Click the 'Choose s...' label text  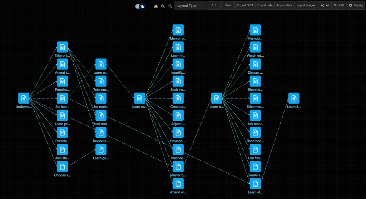[x=62, y=175]
